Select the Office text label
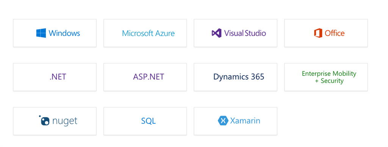Viewport: 388px width, 147px height. point(335,33)
